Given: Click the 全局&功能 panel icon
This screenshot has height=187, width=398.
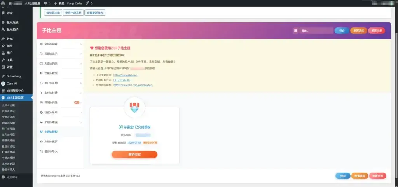Looking at the screenshot, I should pyautogui.click(x=41, y=44).
